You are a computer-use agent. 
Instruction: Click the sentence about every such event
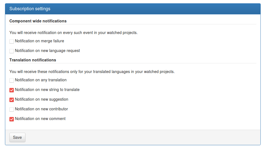point(74,33)
